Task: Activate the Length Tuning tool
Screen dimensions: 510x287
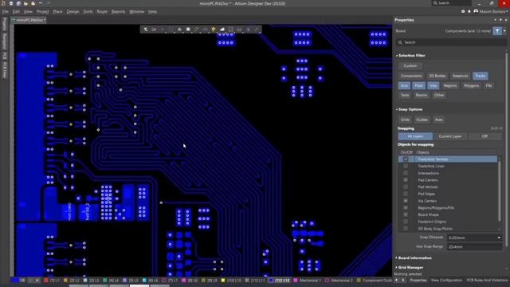Action: click(x=205, y=29)
